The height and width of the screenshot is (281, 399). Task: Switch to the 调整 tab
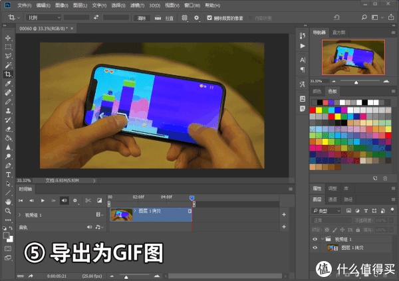point(332,189)
